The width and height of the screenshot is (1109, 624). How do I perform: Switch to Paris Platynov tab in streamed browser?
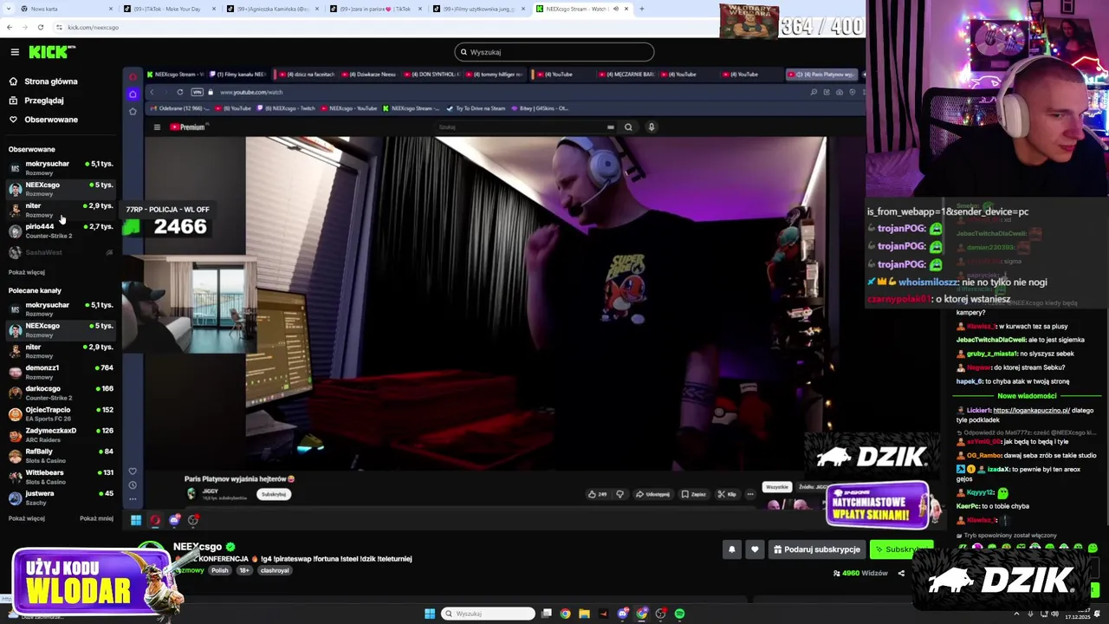pyautogui.click(x=820, y=75)
